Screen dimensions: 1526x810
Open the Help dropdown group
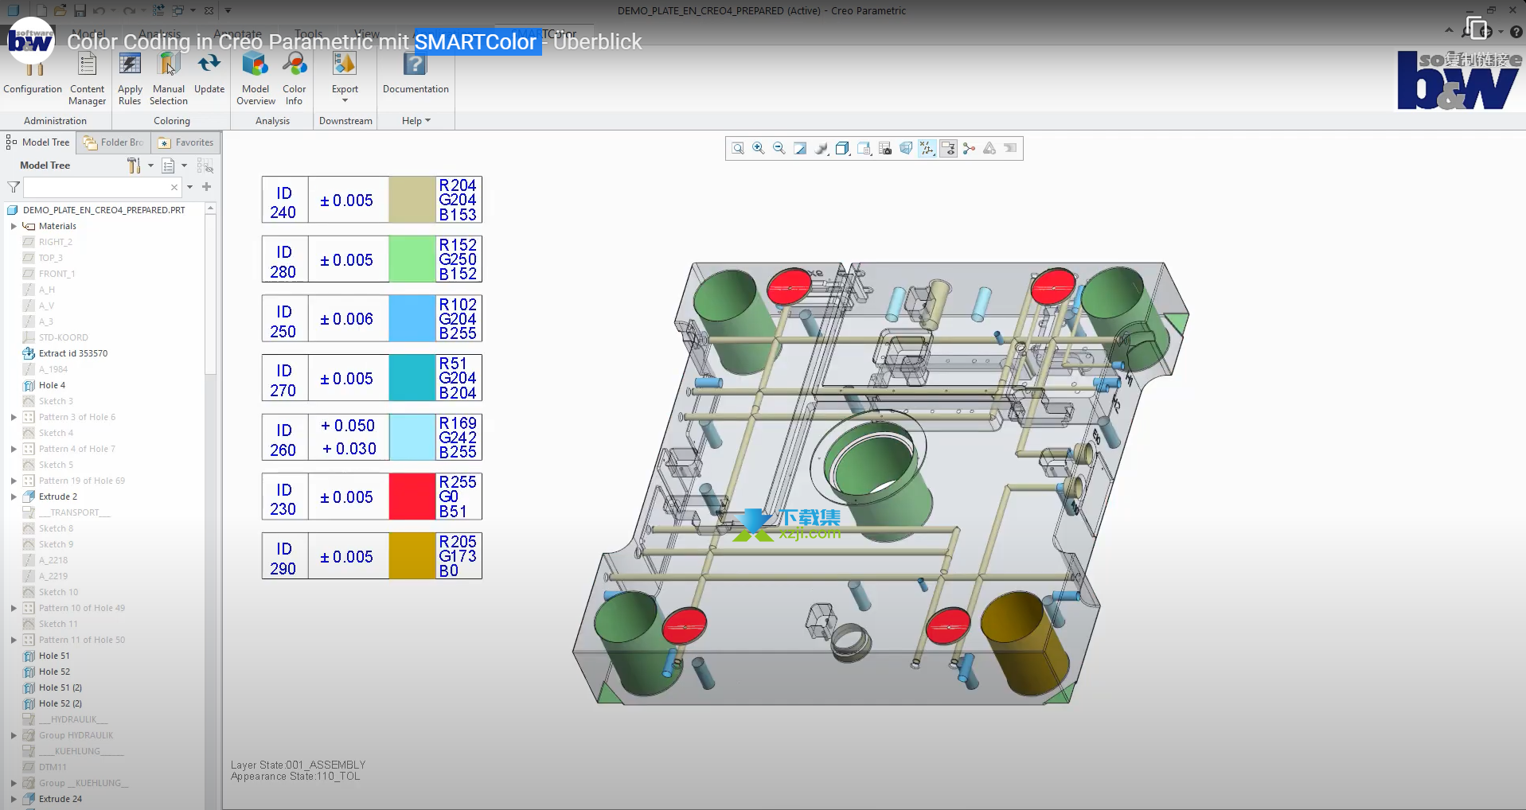[416, 121]
